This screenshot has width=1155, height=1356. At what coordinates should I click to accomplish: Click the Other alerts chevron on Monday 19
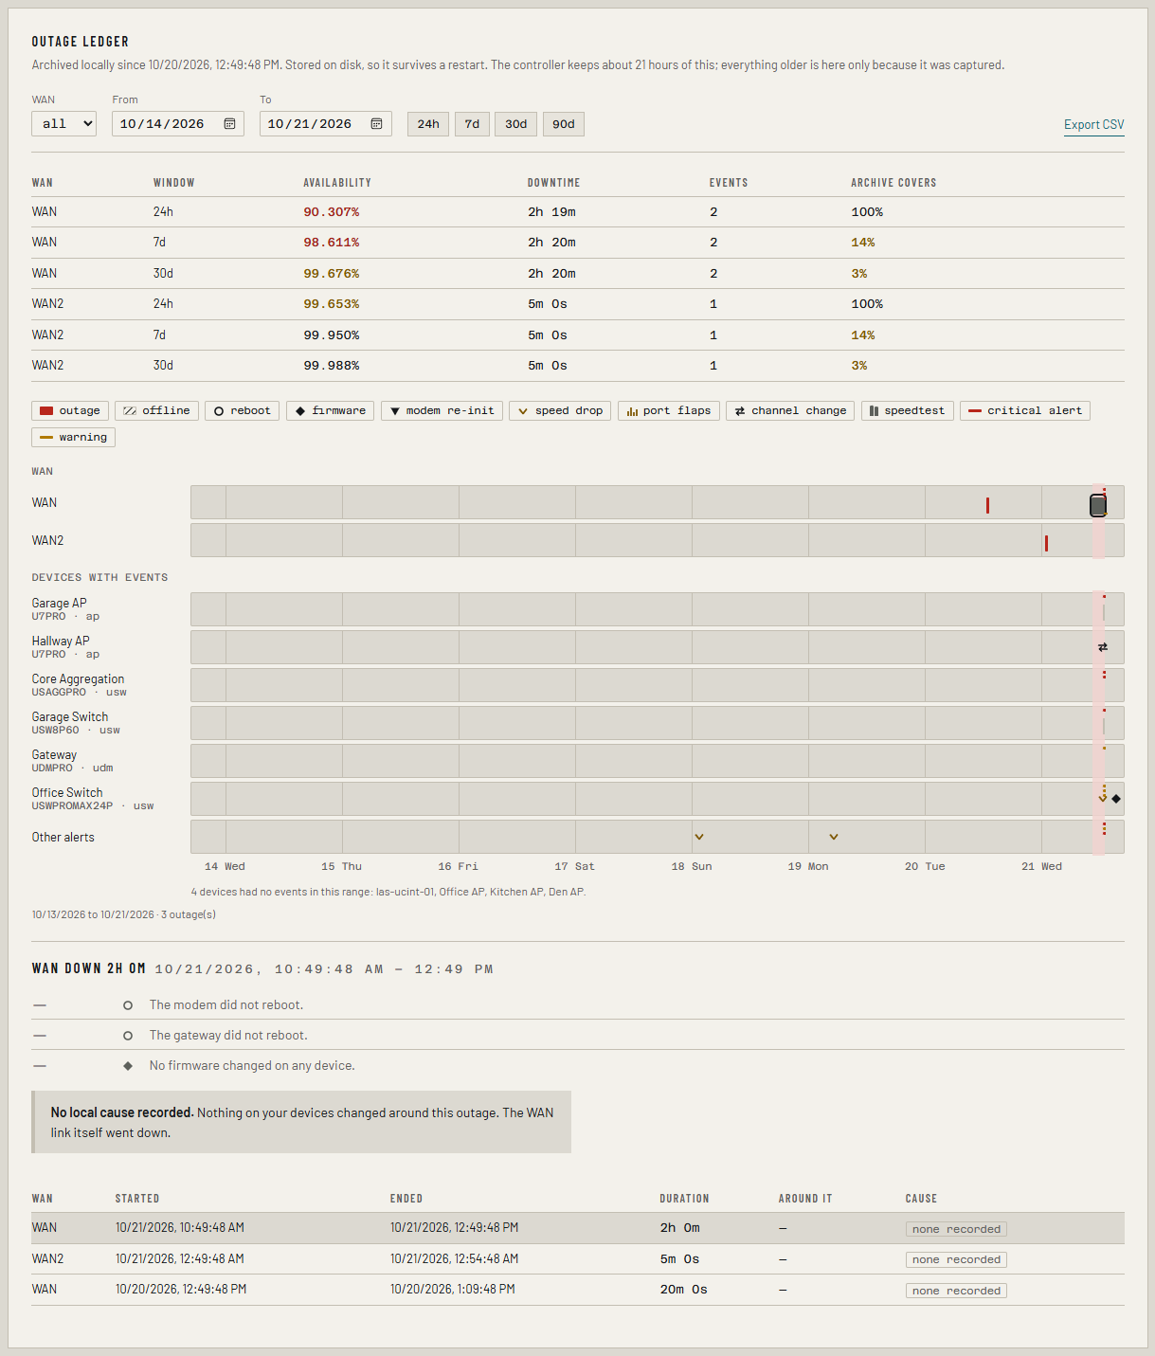click(834, 837)
